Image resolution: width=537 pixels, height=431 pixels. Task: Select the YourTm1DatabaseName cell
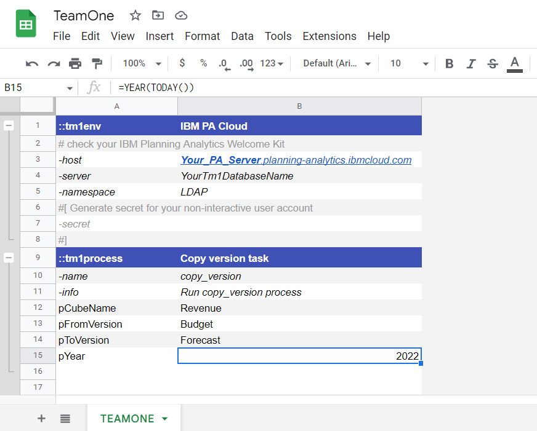pyautogui.click(x=300, y=176)
